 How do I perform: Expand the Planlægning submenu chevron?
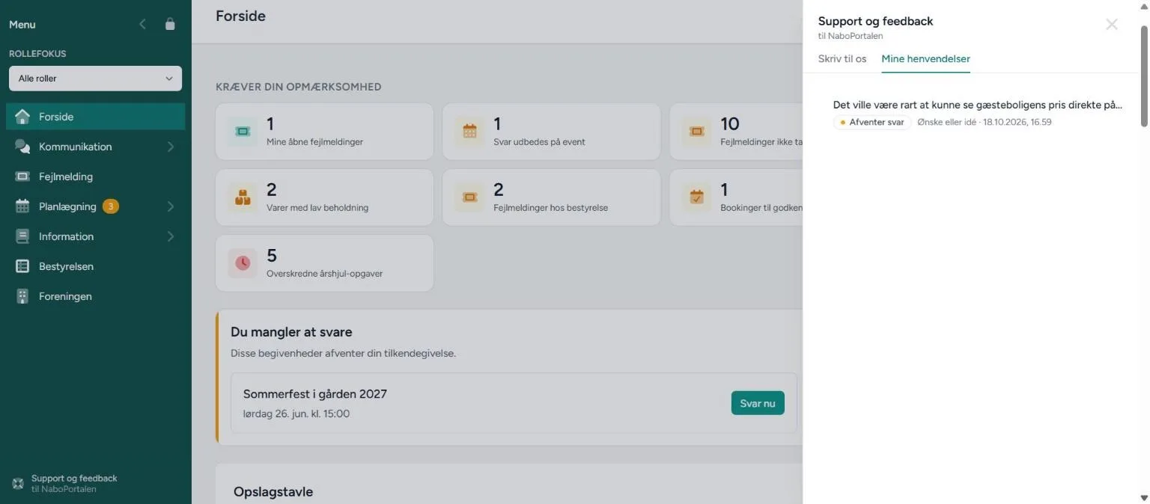[170, 206]
